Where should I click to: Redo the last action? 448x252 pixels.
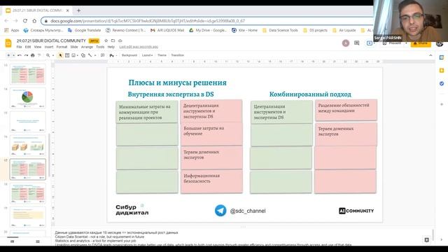tap(26, 55)
